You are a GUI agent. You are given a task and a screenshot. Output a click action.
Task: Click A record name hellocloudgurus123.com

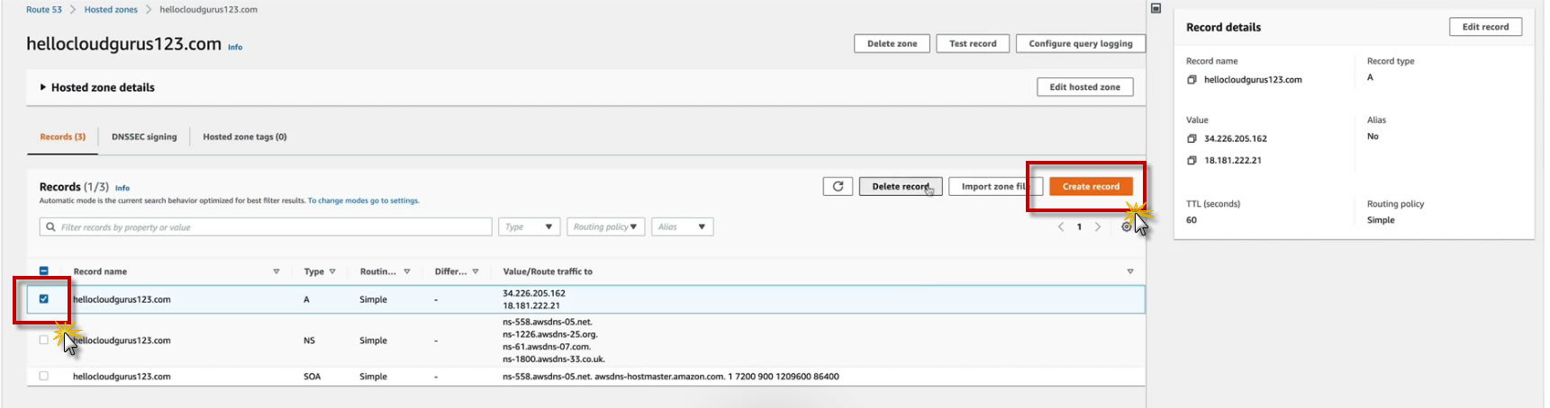pyautogui.click(x=122, y=299)
